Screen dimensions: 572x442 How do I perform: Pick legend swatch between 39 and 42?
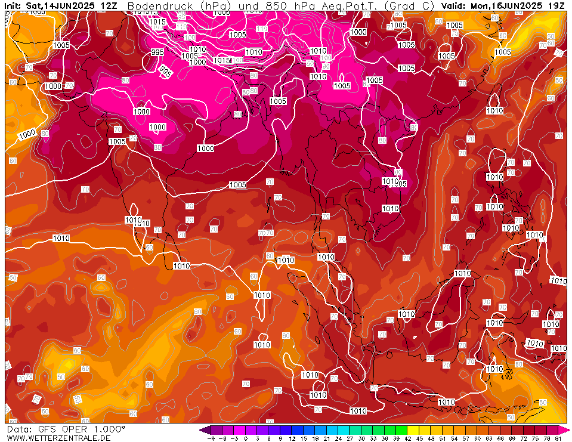click(401, 429)
